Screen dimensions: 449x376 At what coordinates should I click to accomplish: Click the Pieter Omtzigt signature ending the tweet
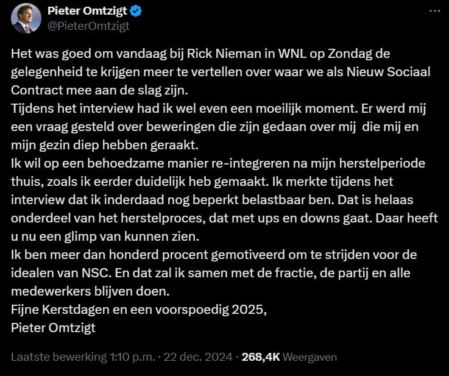pos(53,328)
